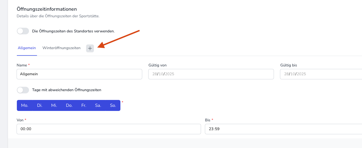Enable using the location's opening hours
The image size is (362, 148).
coord(23,31)
